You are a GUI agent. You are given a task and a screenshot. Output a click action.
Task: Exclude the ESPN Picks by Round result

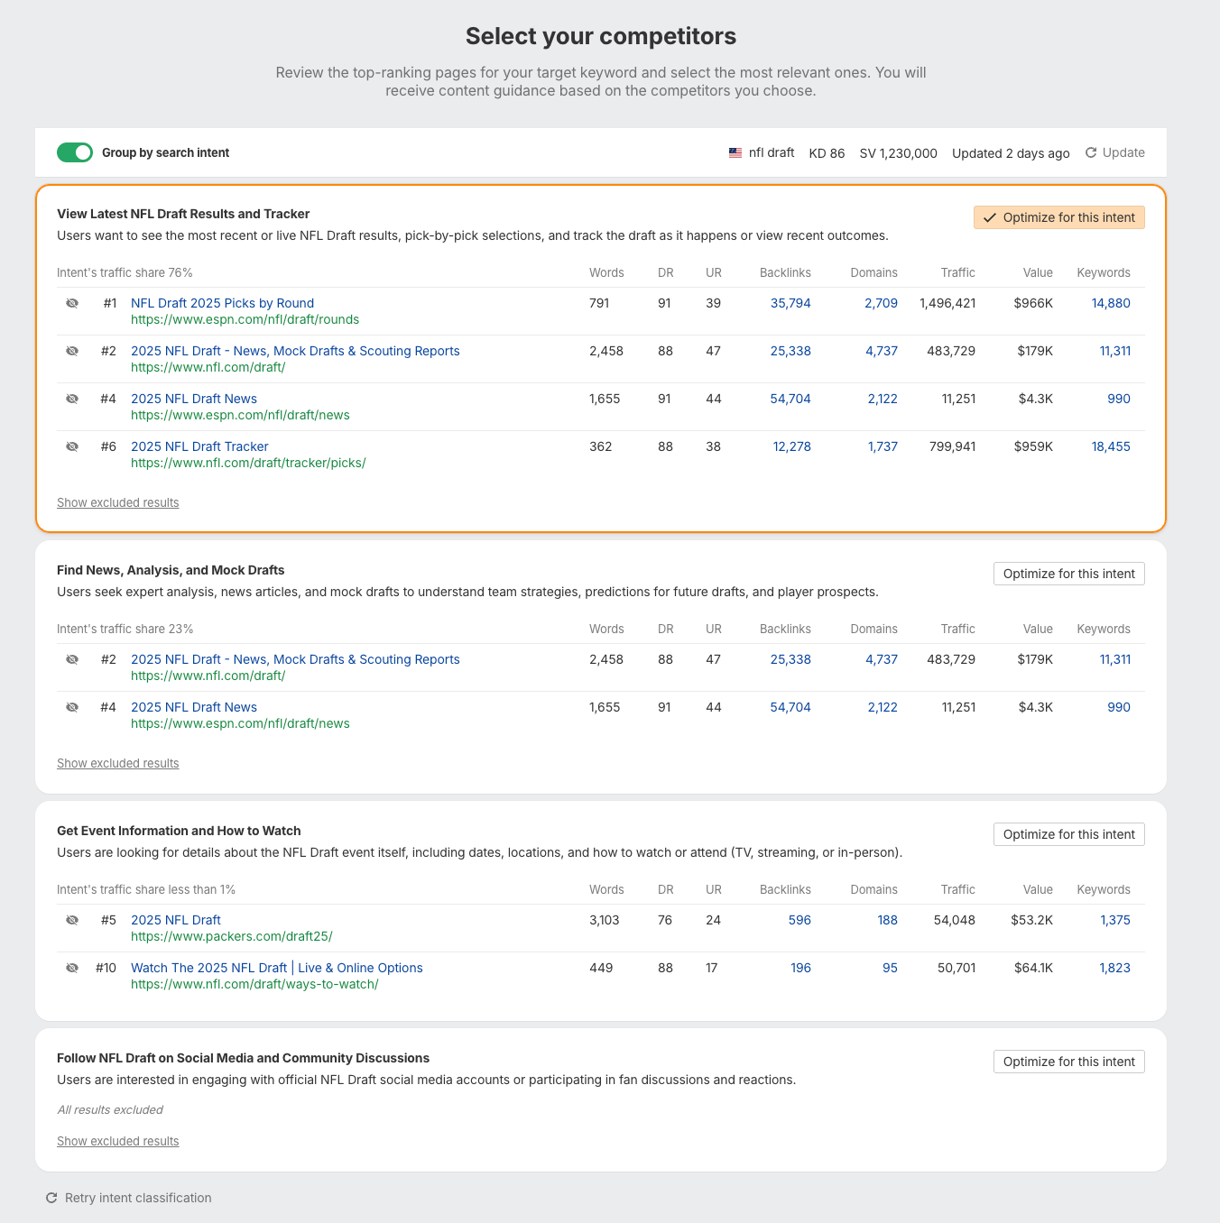pyautogui.click(x=72, y=303)
